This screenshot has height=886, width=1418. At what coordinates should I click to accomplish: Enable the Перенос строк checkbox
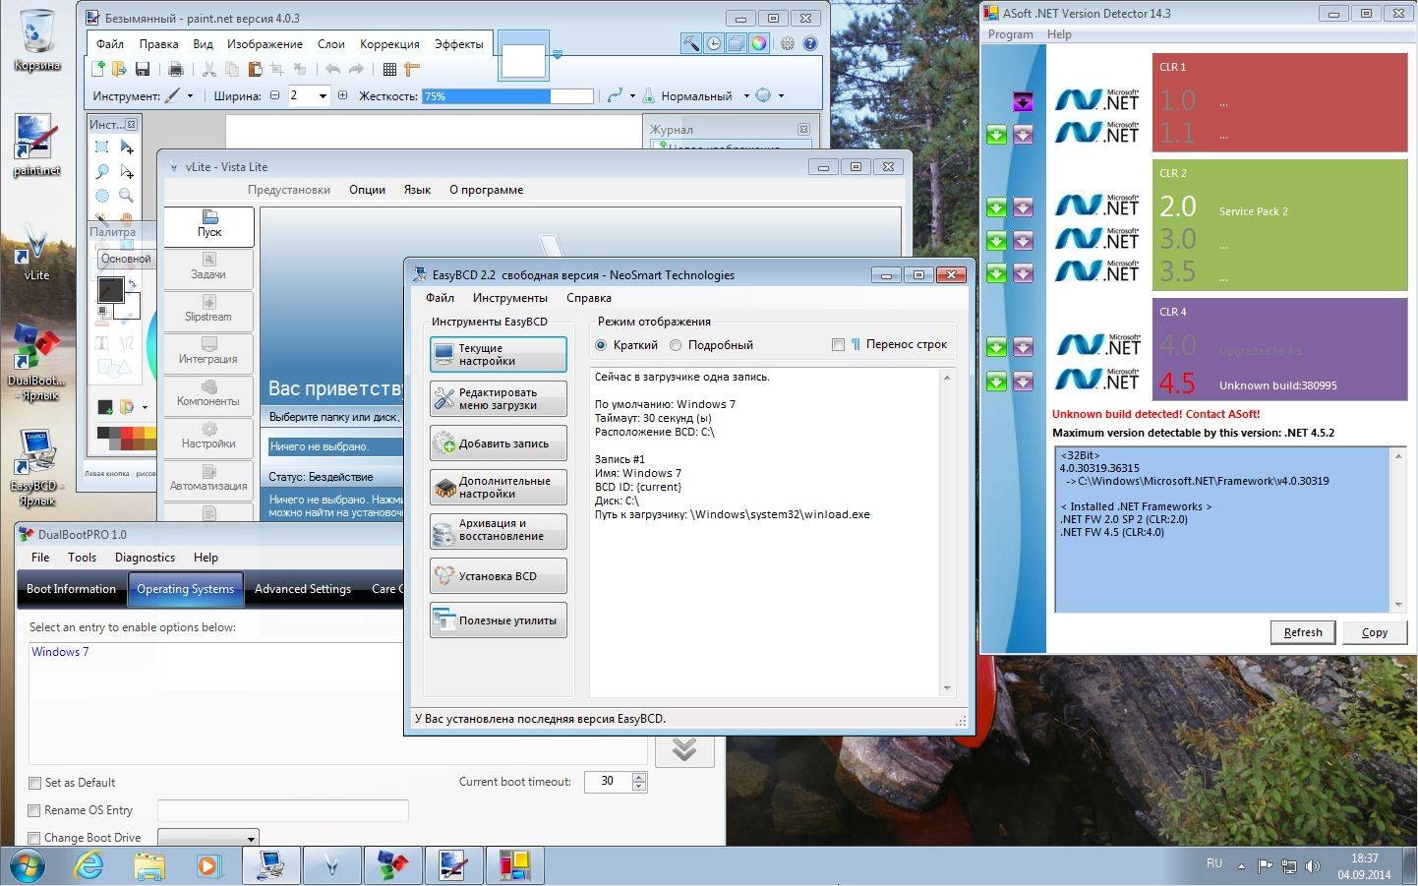click(838, 345)
